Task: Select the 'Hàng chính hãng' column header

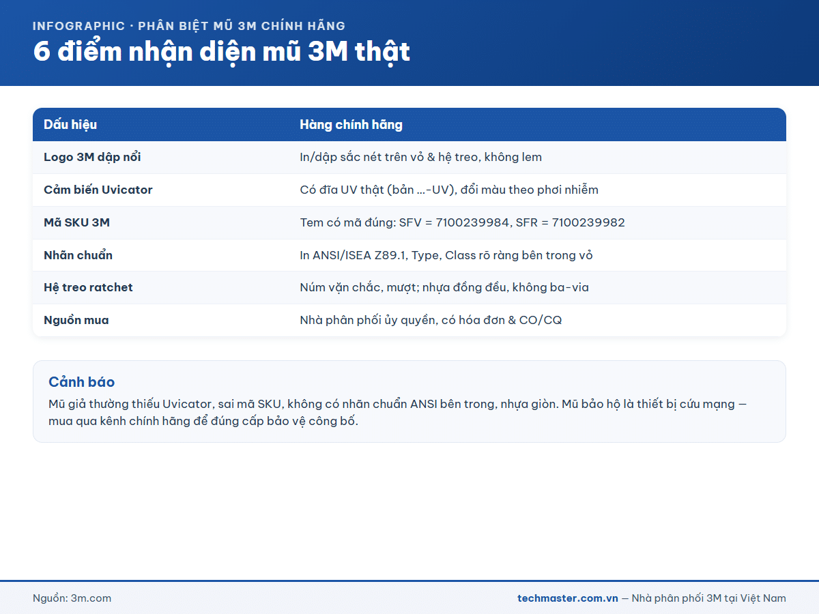Action: [x=351, y=125]
